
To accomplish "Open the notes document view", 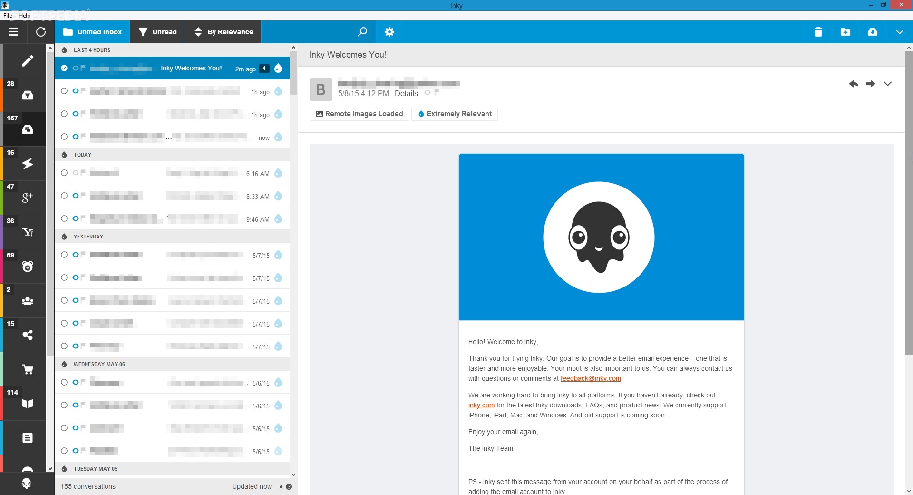I will 27,437.
